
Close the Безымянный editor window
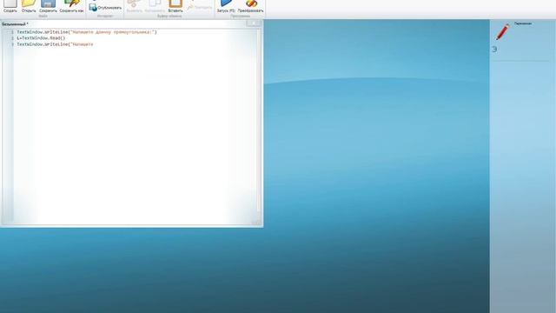tap(254, 23)
